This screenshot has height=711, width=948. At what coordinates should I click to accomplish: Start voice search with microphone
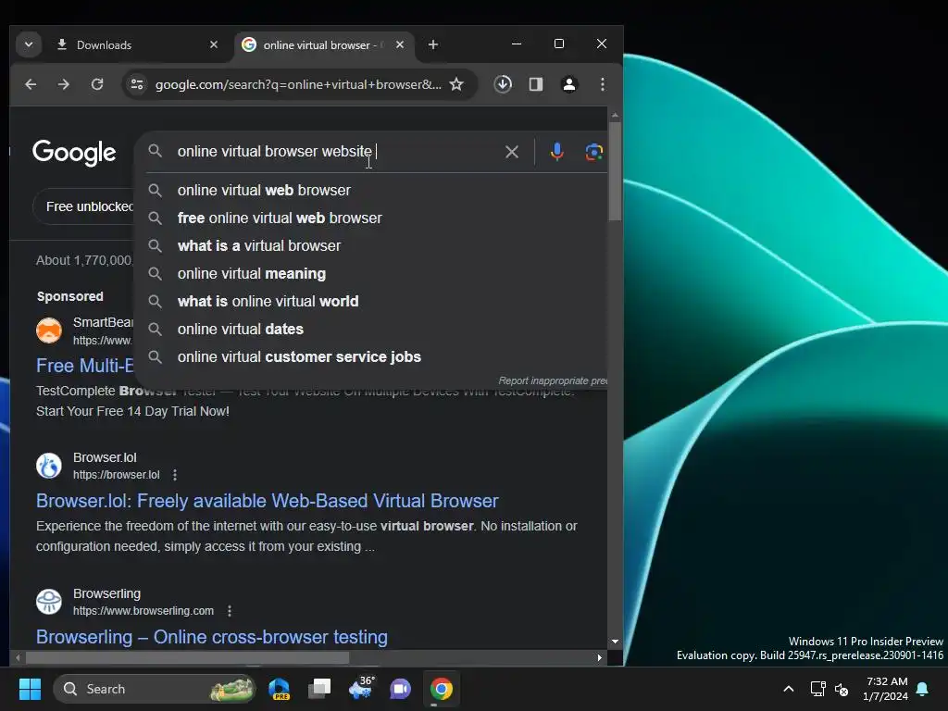(x=556, y=151)
